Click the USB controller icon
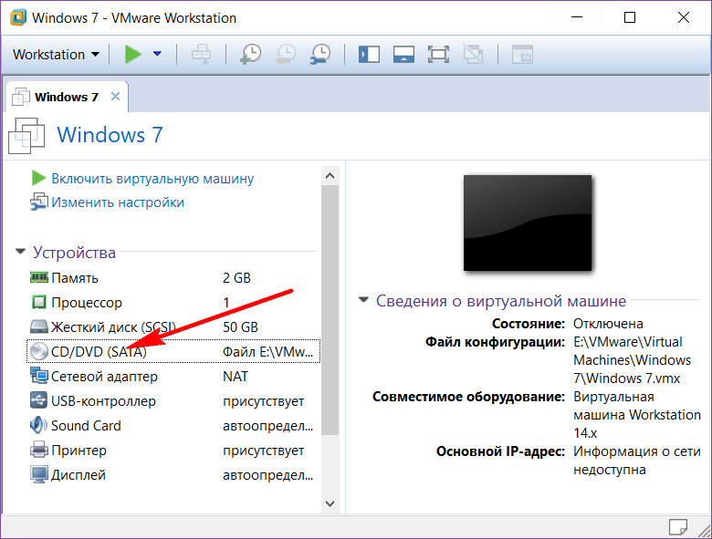Image resolution: width=712 pixels, height=539 pixels. [39, 400]
